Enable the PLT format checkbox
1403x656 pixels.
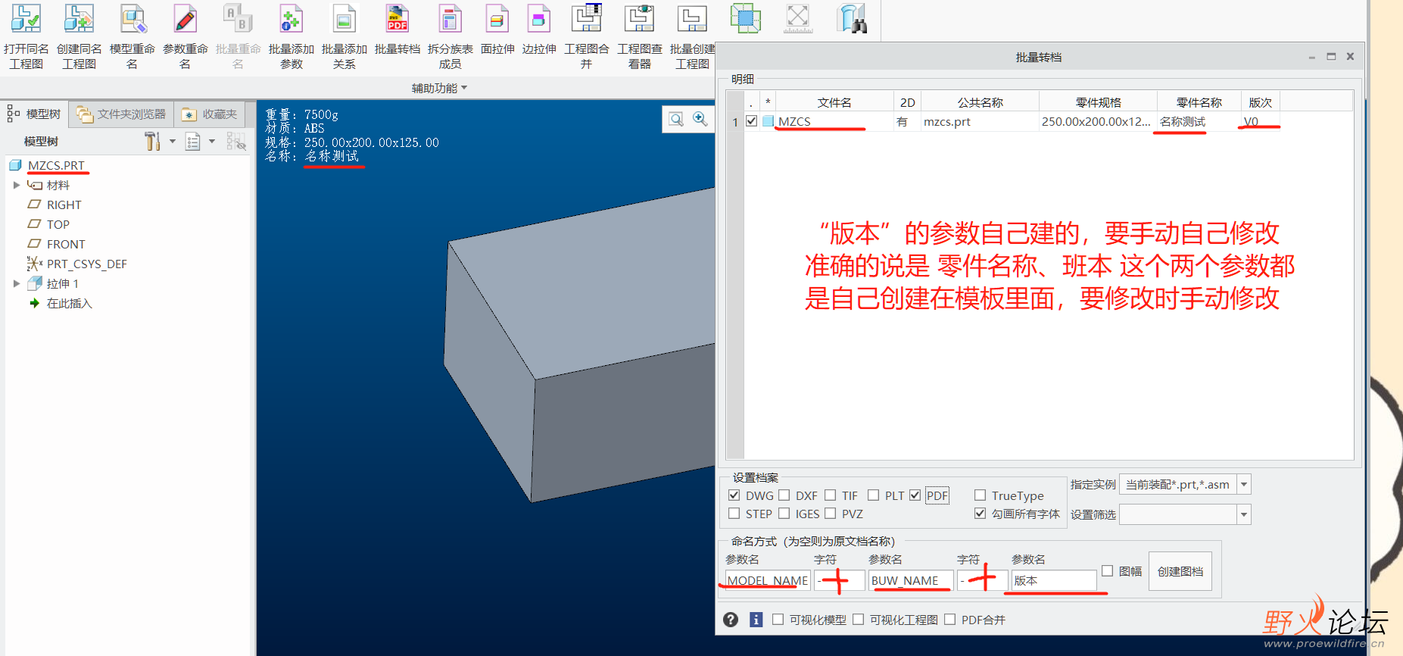click(874, 495)
